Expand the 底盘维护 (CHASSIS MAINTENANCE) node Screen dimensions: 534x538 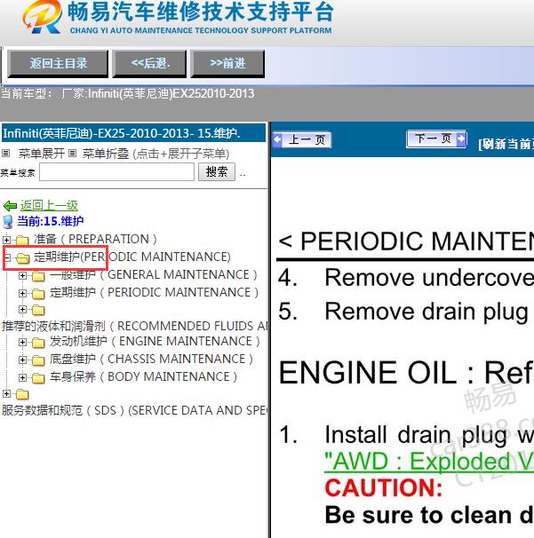point(22,360)
